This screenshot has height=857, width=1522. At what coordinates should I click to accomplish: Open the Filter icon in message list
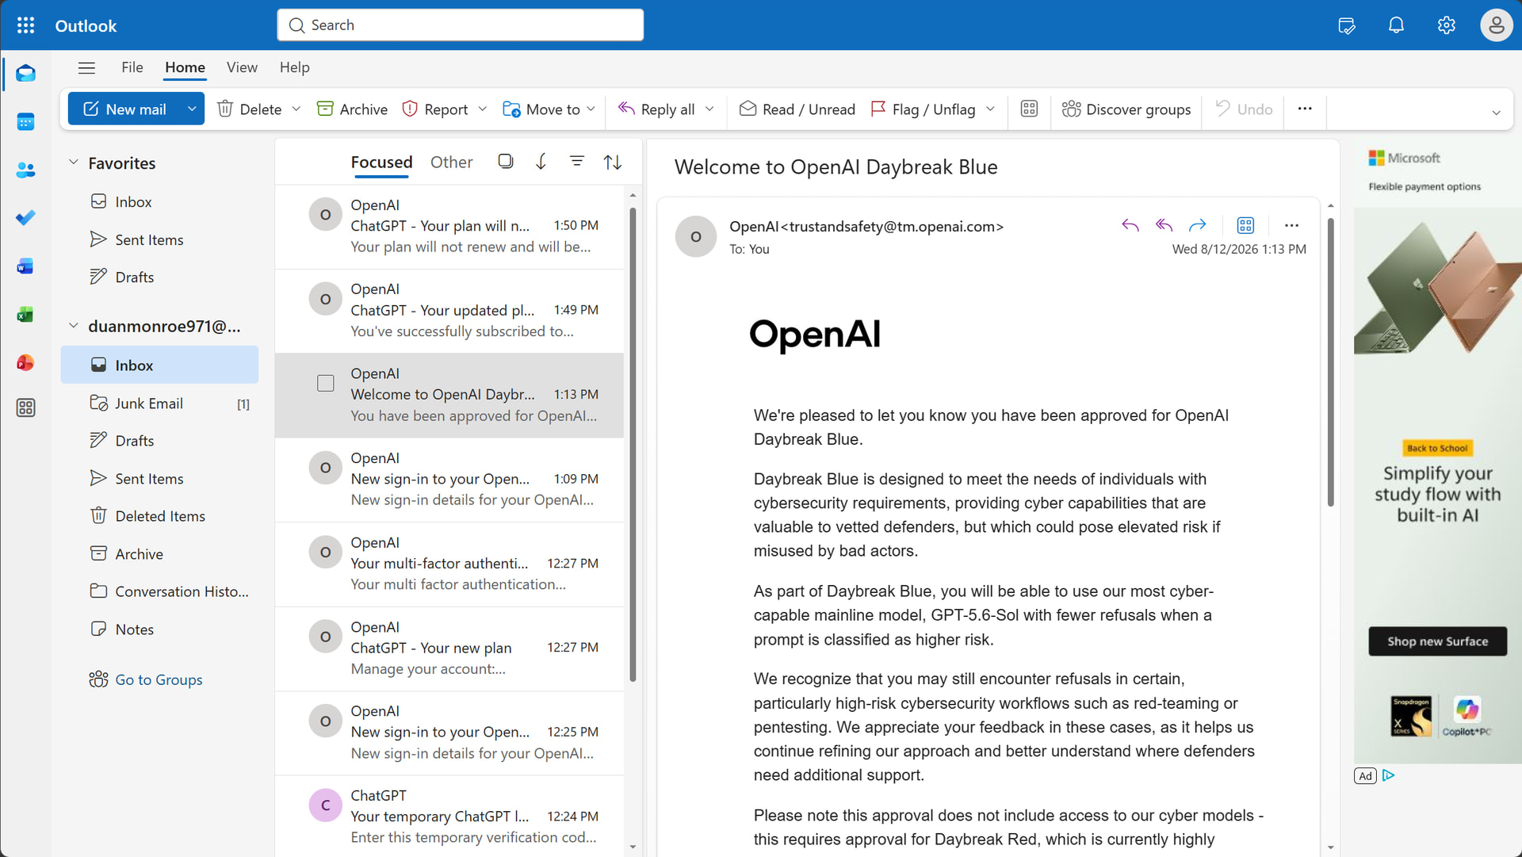pos(577,162)
